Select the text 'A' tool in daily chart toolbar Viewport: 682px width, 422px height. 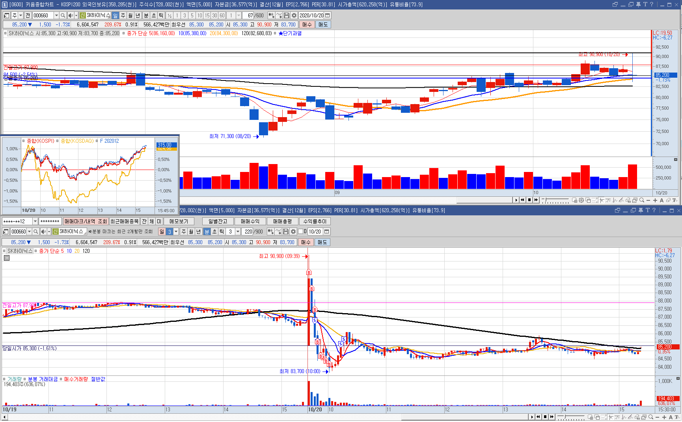(662, 200)
